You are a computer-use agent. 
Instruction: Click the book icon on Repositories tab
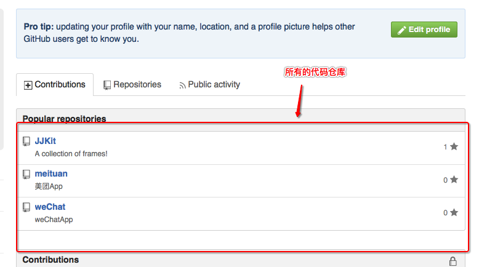pos(107,86)
